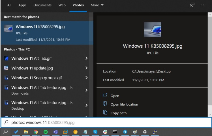This screenshot has width=212, height=136.
Task: Click the scrollbar down arrow in details pane
Action: [x=210, y=115]
